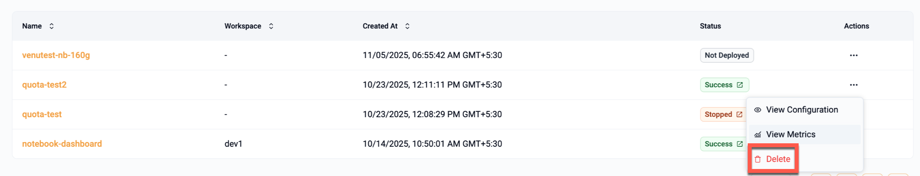
Task: Open the notebook-dashboard link
Action: point(62,144)
